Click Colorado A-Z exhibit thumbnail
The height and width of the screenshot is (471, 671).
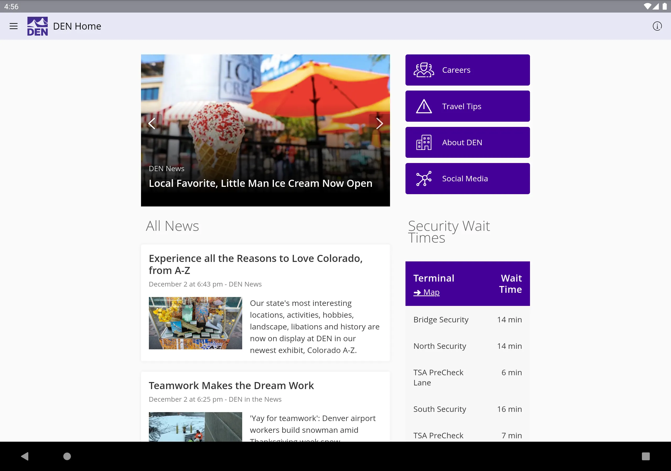click(x=196, y=323)
